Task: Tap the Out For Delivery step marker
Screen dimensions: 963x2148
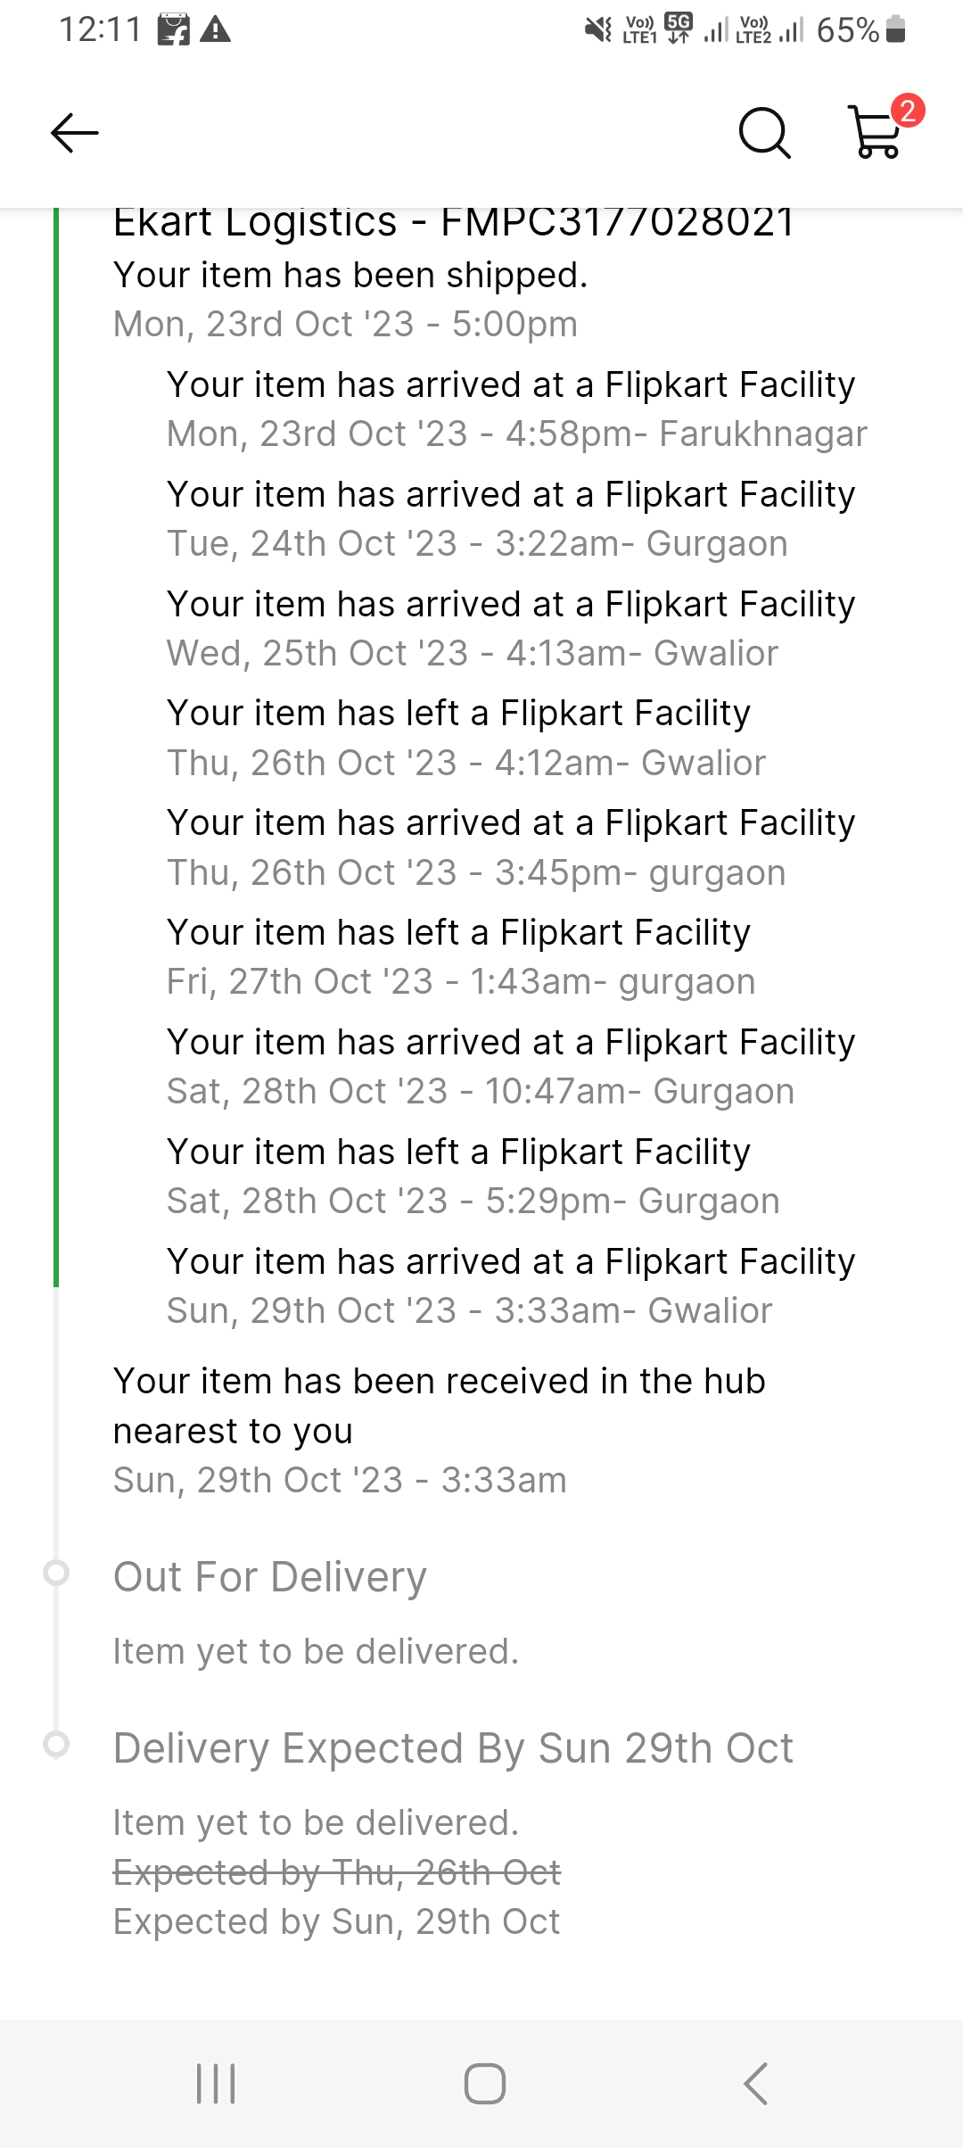Action: tap(56, 1573)
